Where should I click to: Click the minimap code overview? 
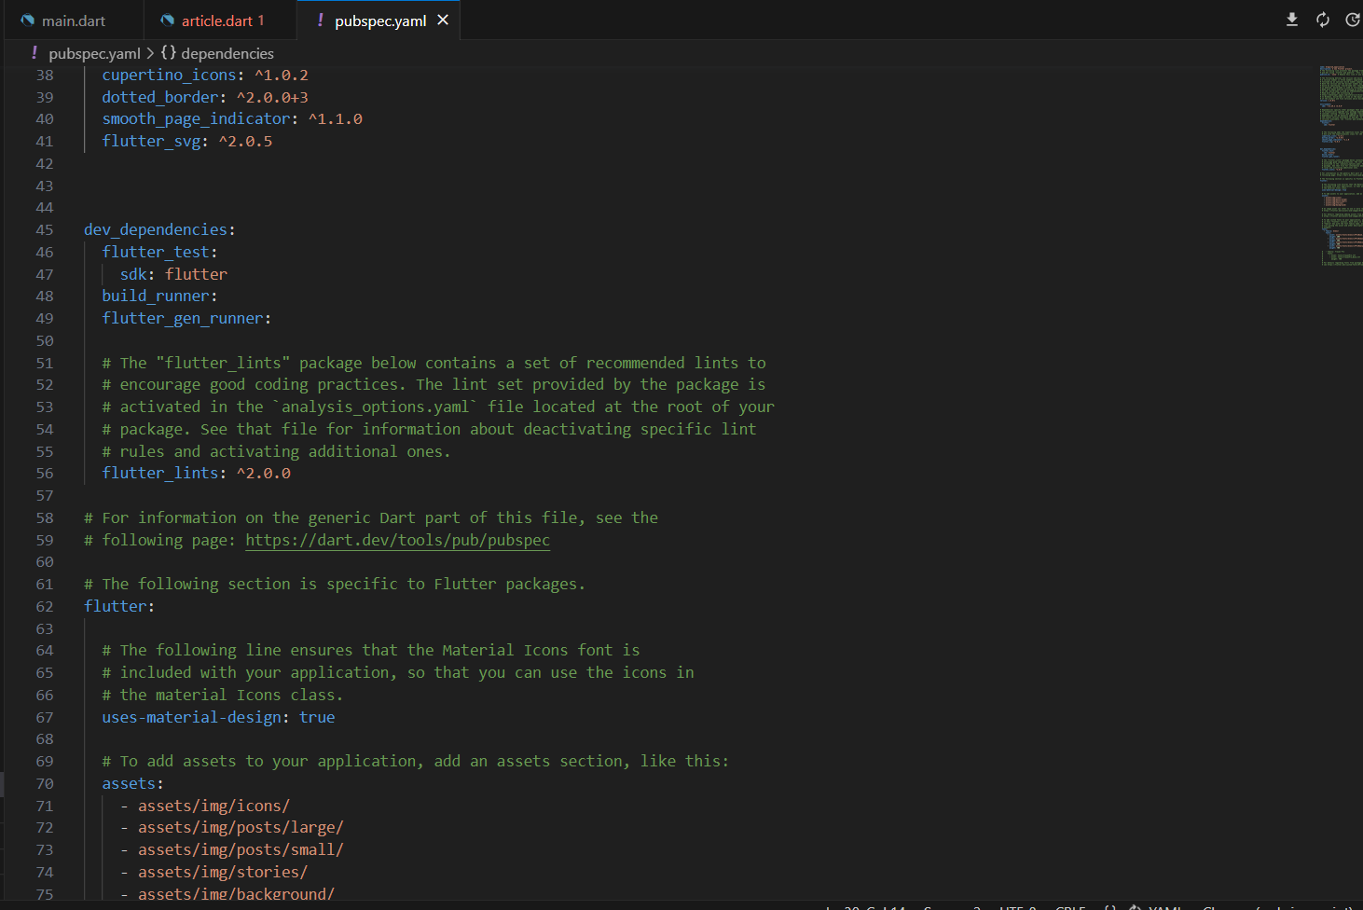coord(1341,166)
